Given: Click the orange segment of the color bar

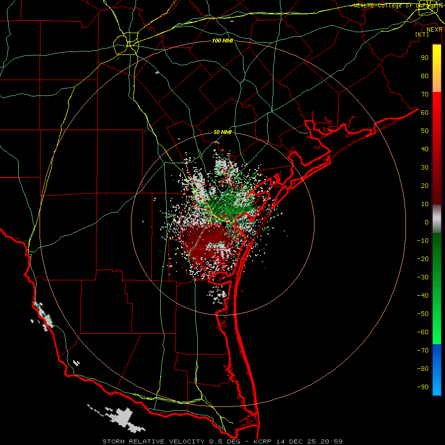Looking at the screenshot, I should click(437, 84).
